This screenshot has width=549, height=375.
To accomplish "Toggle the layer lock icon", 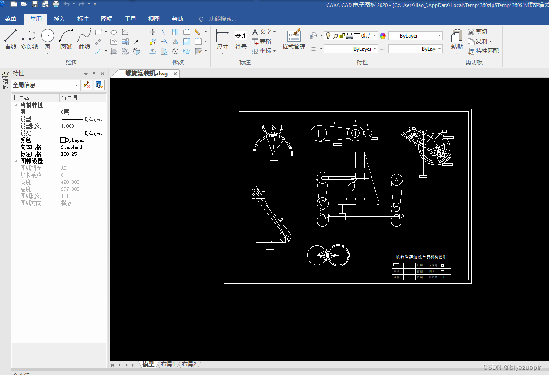I will (343, 36).
